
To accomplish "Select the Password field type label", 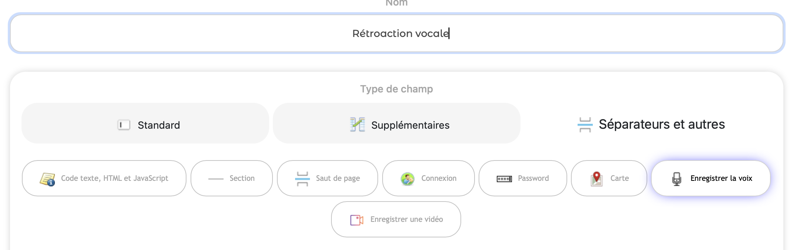I will 533,178.
